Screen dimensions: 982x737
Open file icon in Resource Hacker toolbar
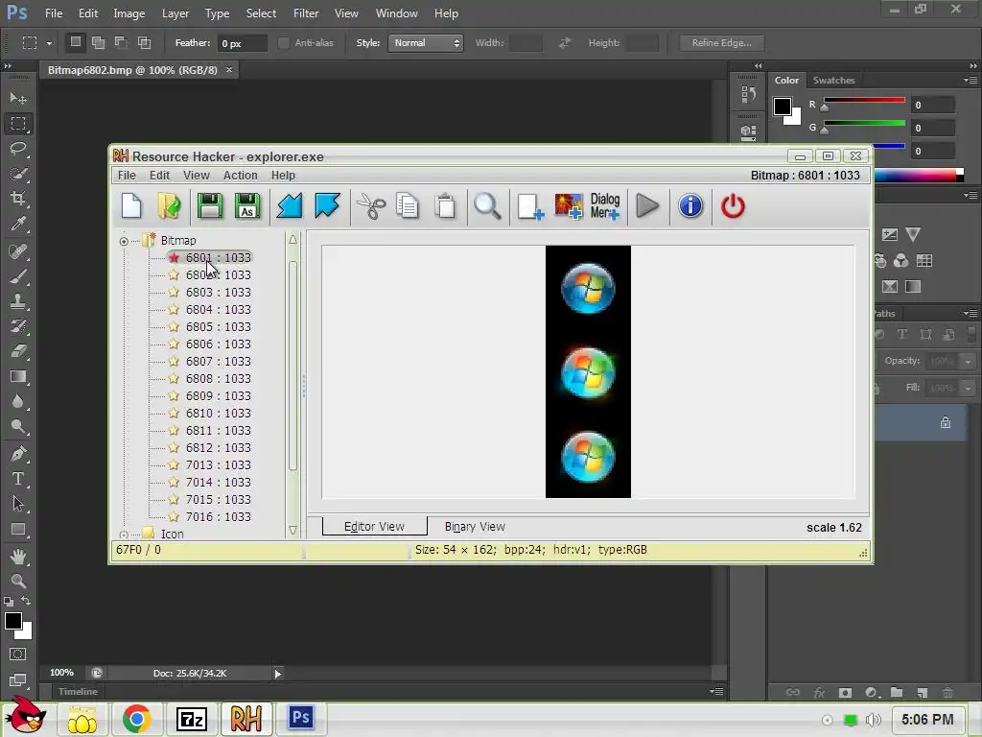[x=169, y=206]
